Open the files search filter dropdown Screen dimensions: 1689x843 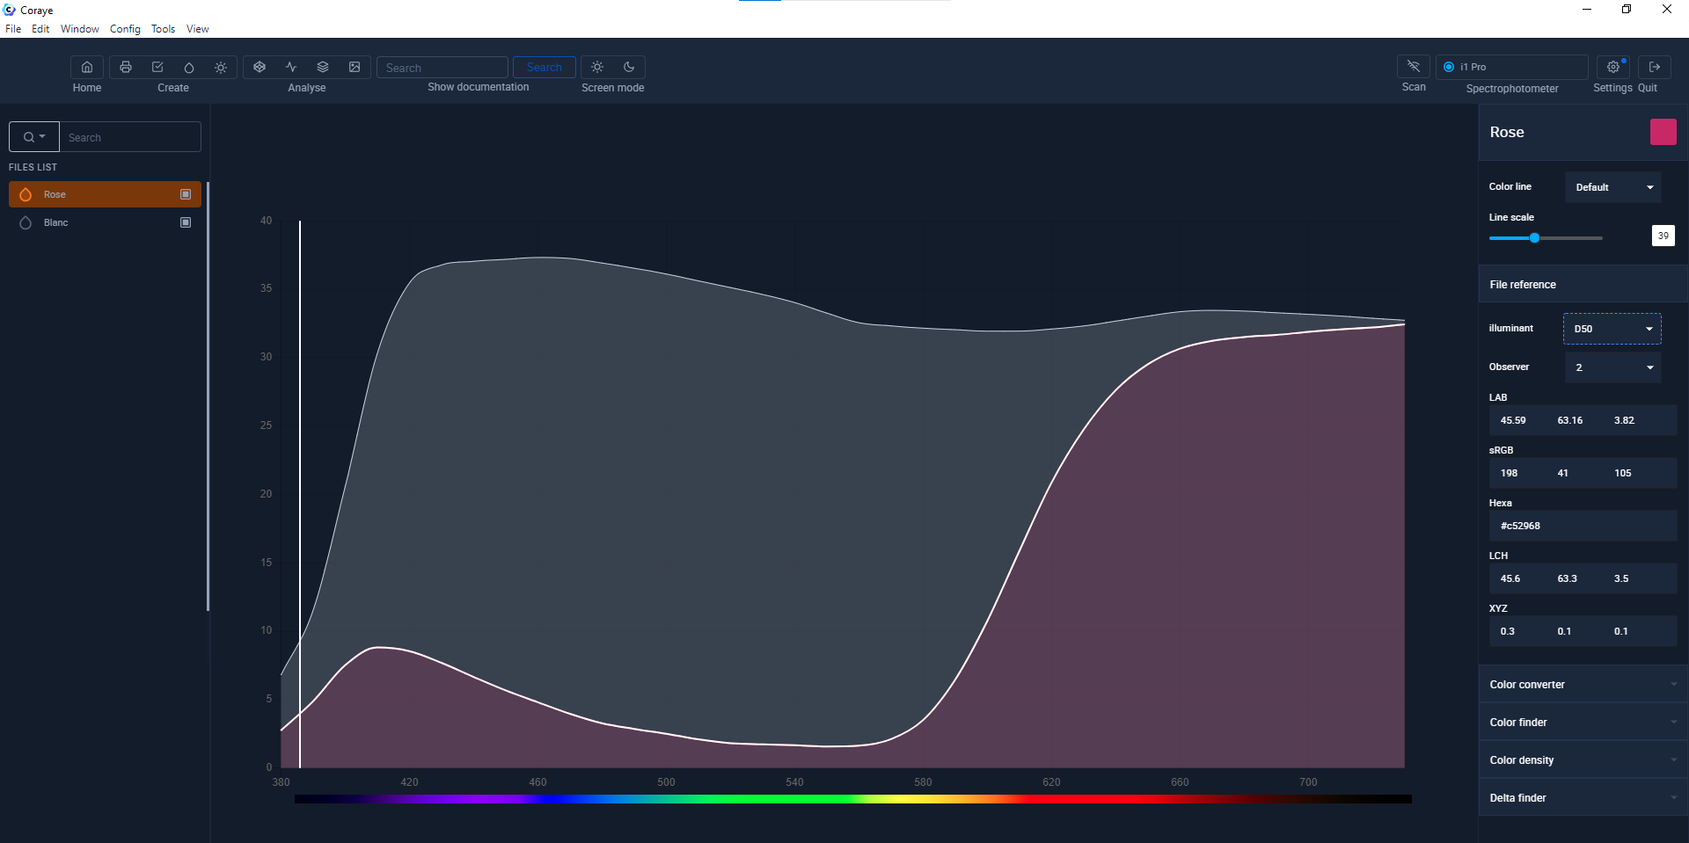click(34, 137)
